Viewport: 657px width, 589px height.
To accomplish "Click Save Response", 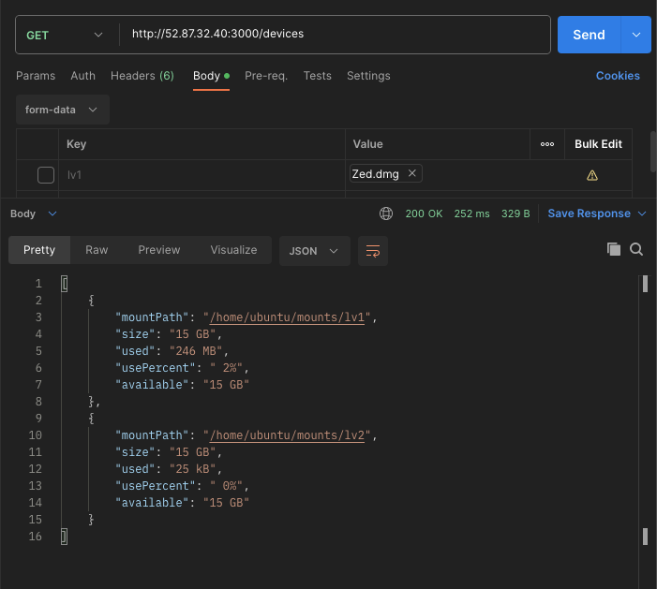I will [590, 214].
